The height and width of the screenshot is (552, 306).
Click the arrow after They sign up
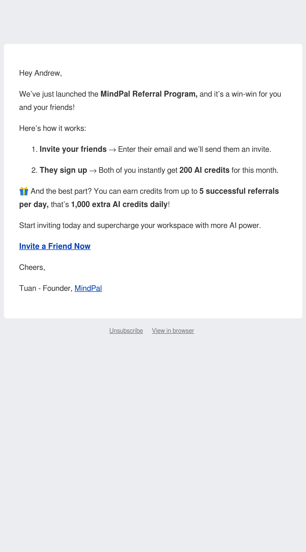(93, 171)
